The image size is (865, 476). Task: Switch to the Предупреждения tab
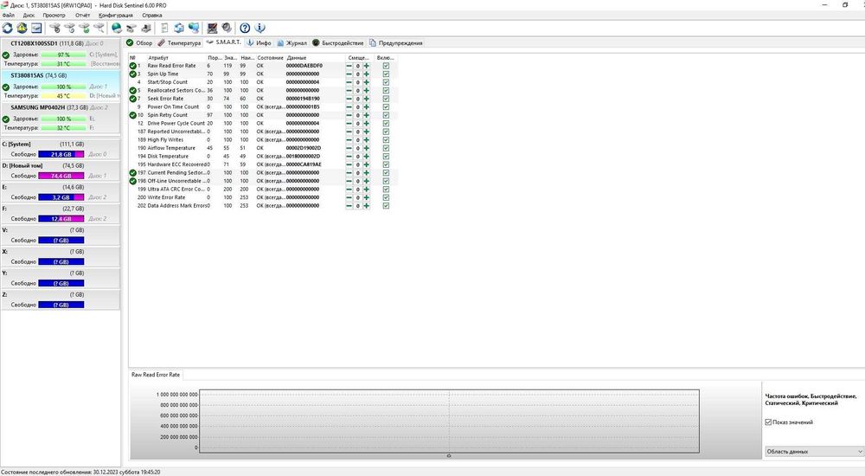395,43
